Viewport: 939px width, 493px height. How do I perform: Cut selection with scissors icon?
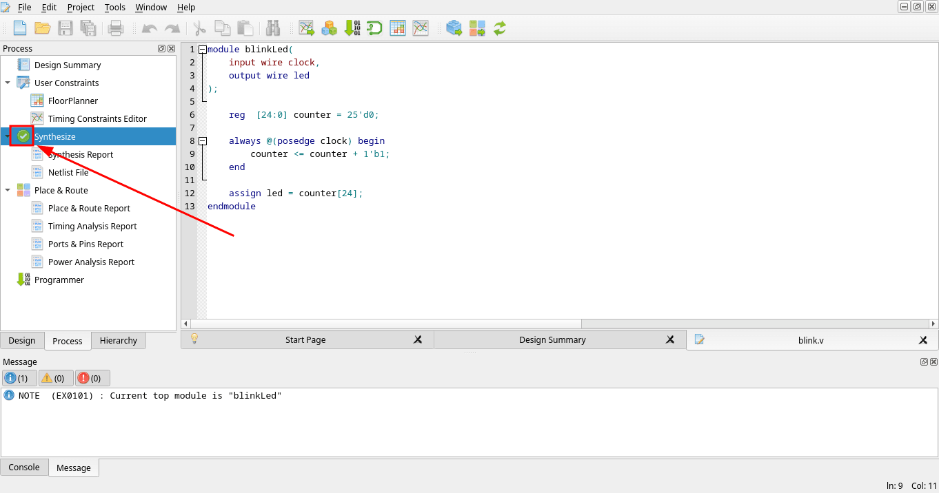click(200, 28)
